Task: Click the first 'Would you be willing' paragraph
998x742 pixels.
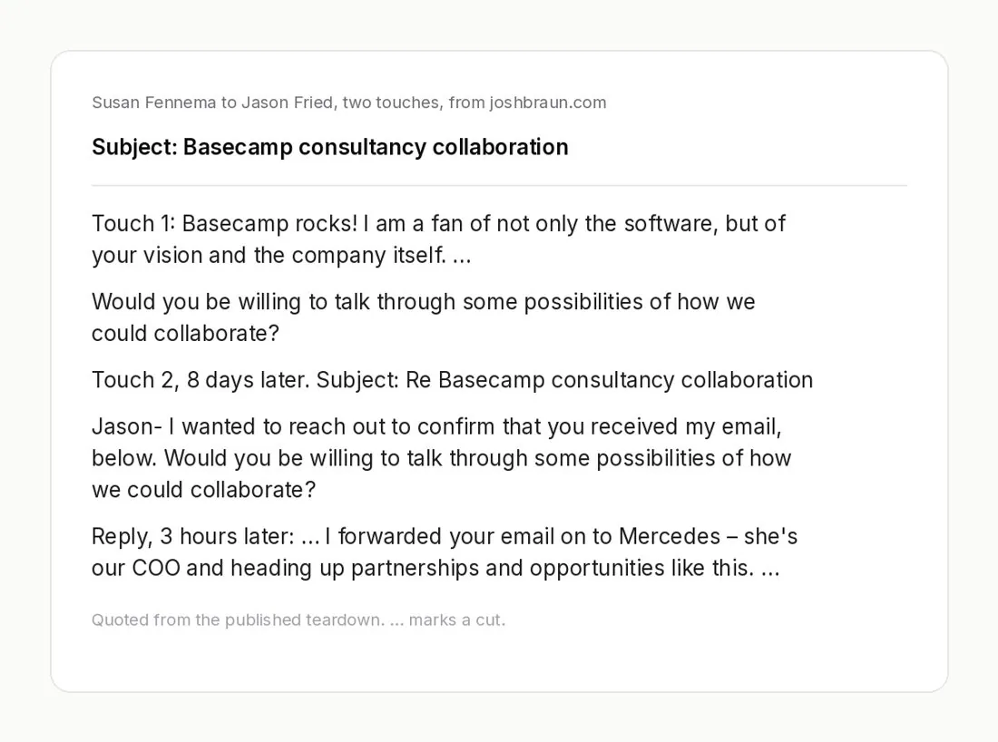Action: pyautogui.click(x=424, y=317)
